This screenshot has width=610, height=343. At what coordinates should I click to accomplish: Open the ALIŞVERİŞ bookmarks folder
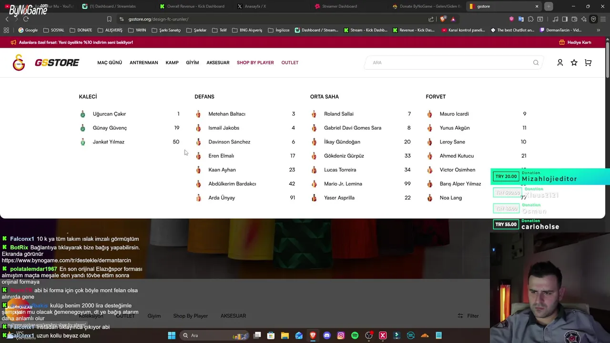point(110,30)
